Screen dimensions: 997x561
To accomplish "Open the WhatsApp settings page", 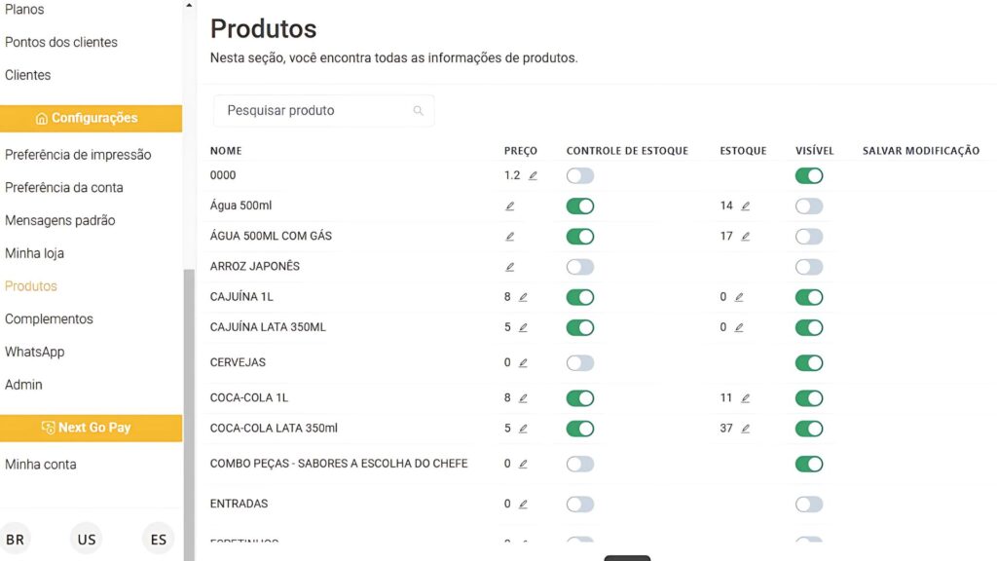I will [x=35, y=352].
